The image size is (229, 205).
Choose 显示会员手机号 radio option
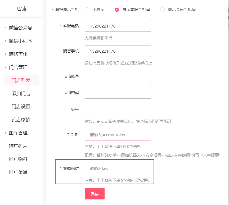click(162, 10)
